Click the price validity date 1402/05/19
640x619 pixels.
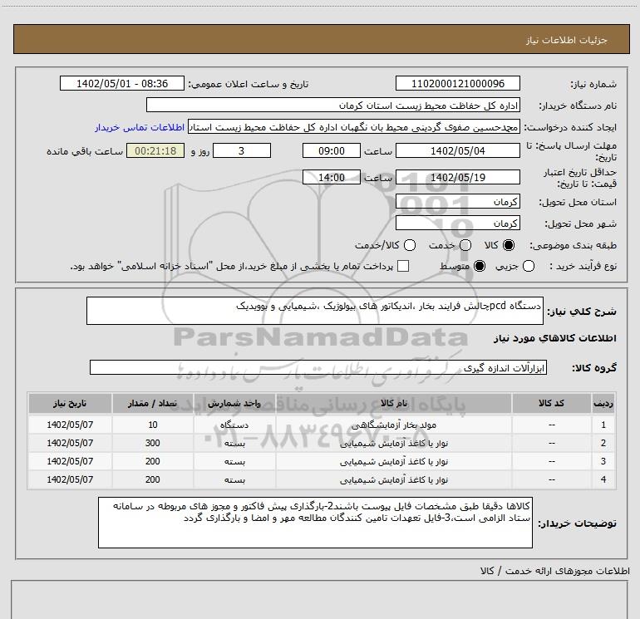[x=457, y=177]
